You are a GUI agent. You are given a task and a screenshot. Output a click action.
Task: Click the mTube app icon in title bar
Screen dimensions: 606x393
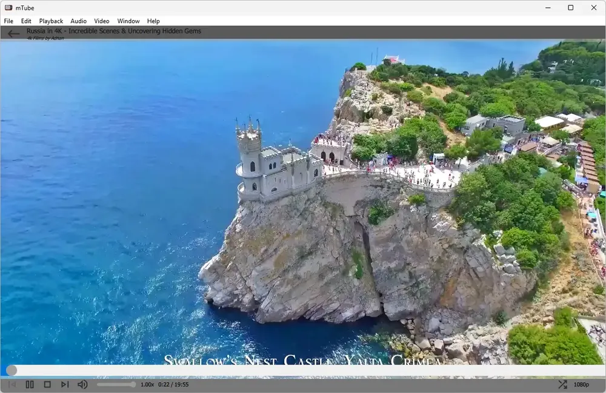pos(8,8)
